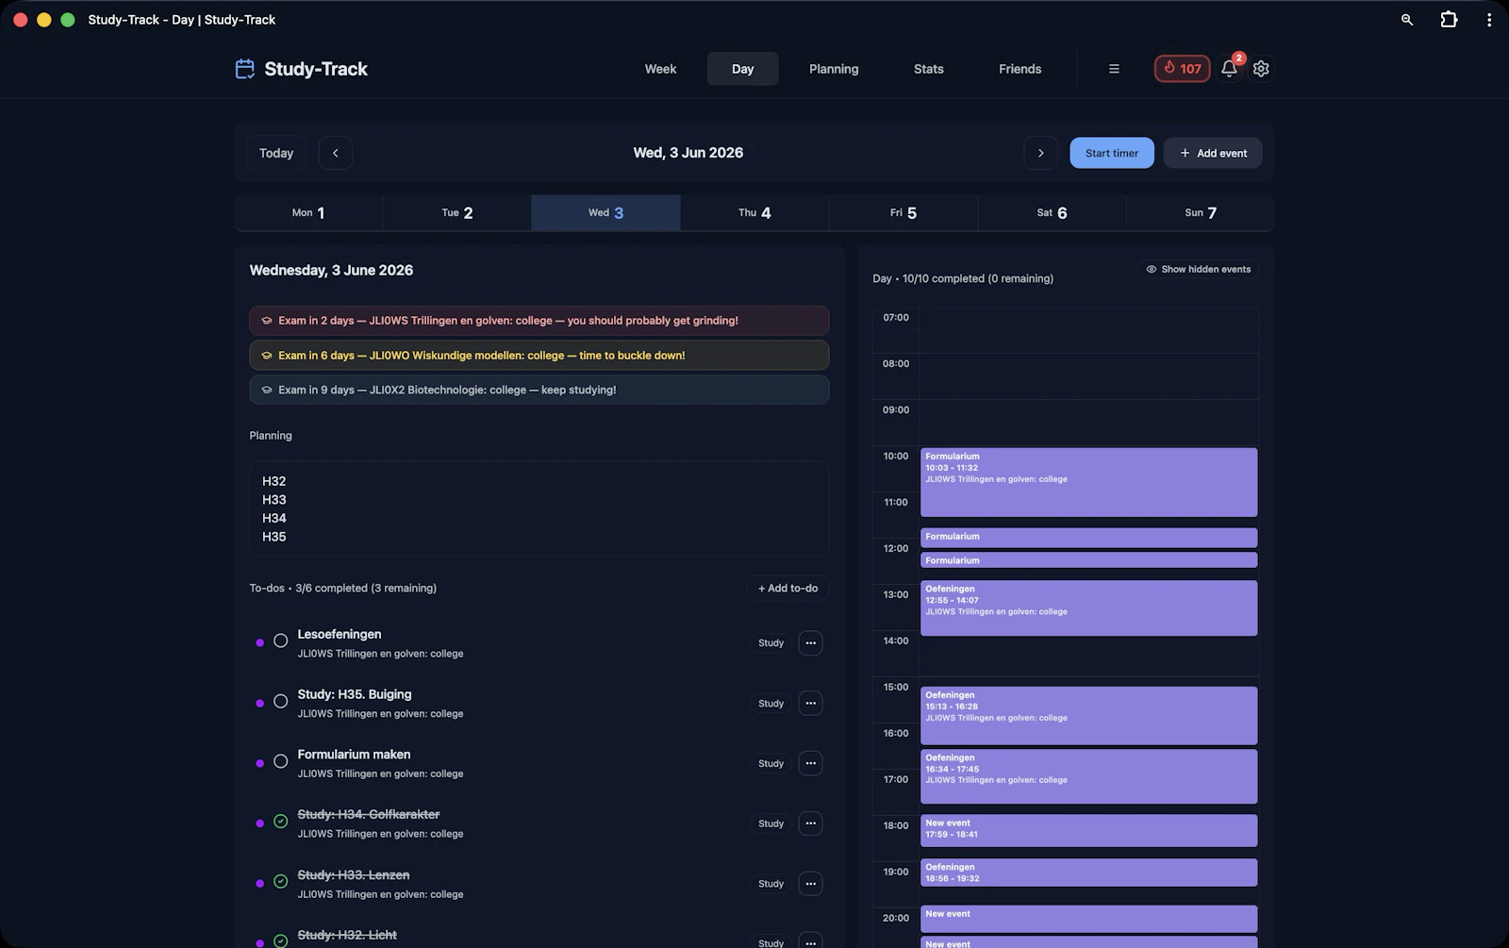1509x948 pixels.
Task: Open the hamburger menu icon
Action: 1114,69
